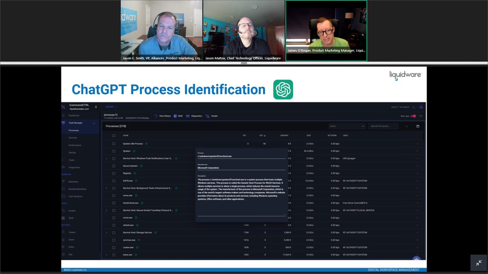Click the Machines sidebar icon
This screenshot has height=274, width=488.
63,181
